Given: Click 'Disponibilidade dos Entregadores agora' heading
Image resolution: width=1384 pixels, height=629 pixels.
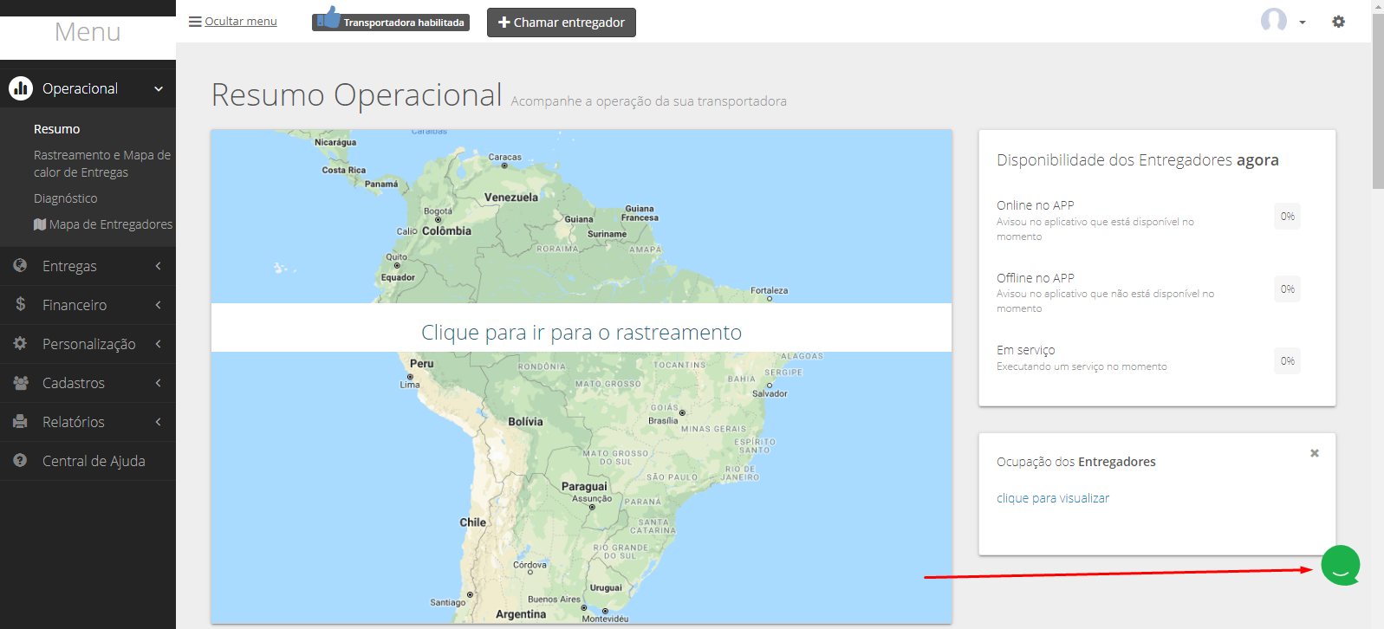Looking at the screenshot, I should [1138, 159].
